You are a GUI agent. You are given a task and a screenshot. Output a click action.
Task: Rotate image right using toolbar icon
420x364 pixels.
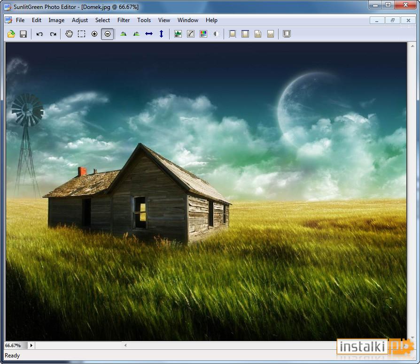pyautogui.click(x=136, y=34)
